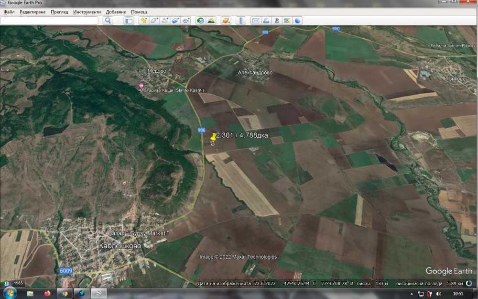Click the Add Image Overlay icon
The width and height of the screenshot is (478, 299).
pyautogui.click(x=175, y=21)
